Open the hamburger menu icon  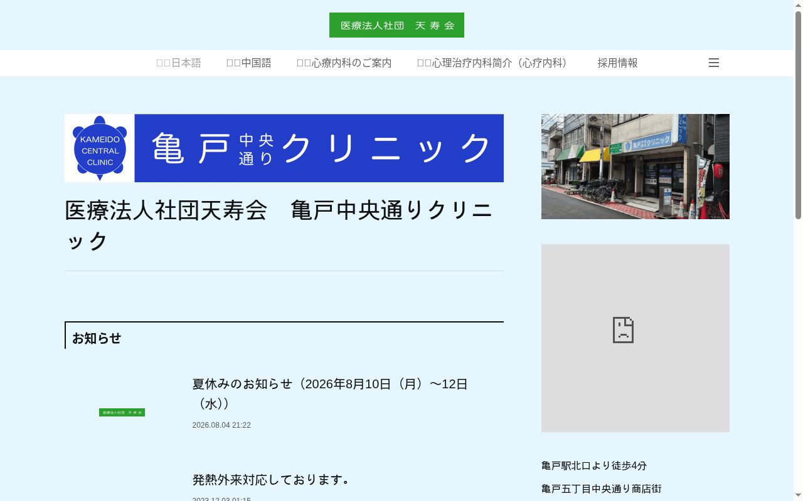click(714, 63)
